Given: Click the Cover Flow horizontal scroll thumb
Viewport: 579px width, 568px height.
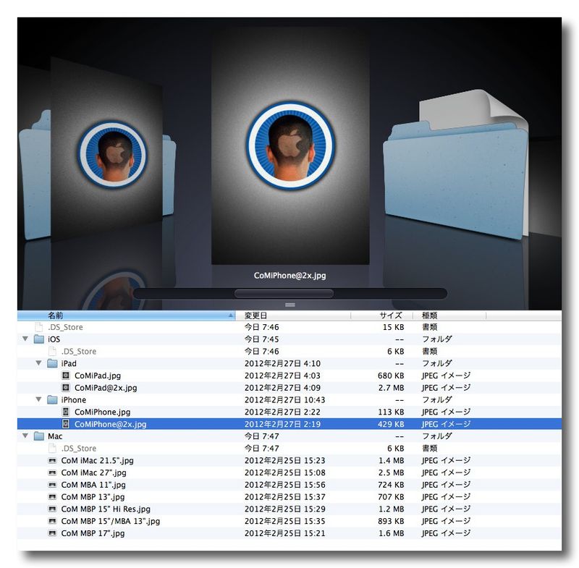Looking at the screenshot, I should click(x=284, y=294).
